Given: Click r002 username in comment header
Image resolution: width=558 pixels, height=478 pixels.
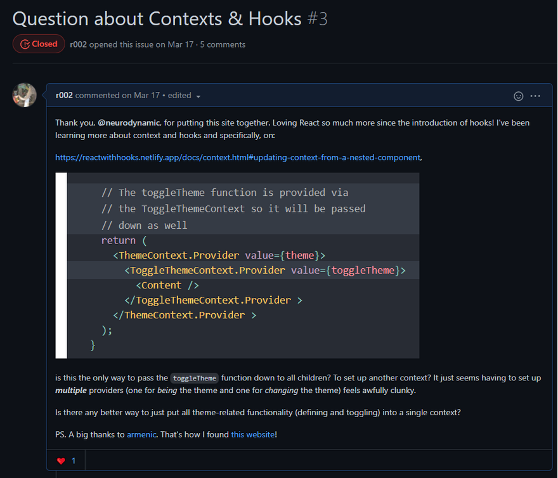Looking at the screenshot, I should coord(65,95).
